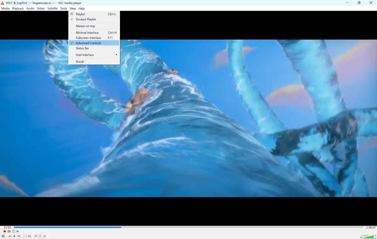Mute audio via the speaker icon
The height and width of the screenshot is (239, 377).
tap(362, 237)
